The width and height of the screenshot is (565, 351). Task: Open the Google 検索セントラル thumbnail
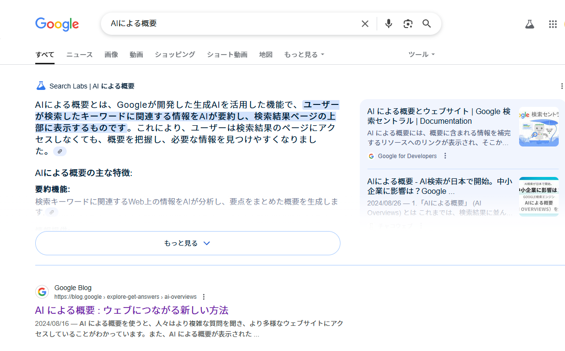(539, 127)
